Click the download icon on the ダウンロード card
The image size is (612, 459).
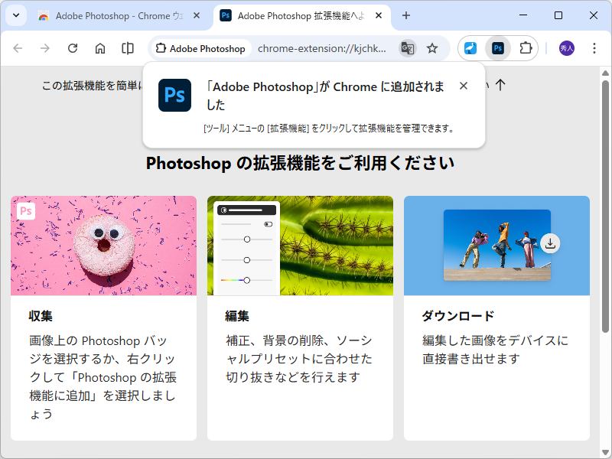tap(550, 243)
